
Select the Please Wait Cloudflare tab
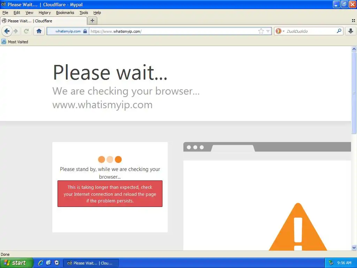[44, 21]
